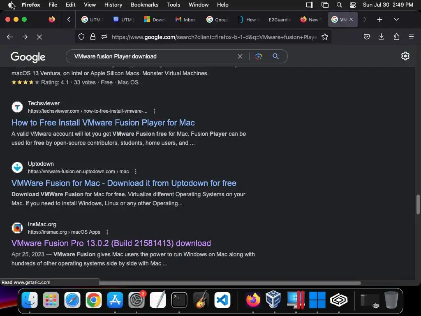The height and width of the screenshot is (316, 421).
Task: Search by image with Google Lens
Action: coord(259,56)
